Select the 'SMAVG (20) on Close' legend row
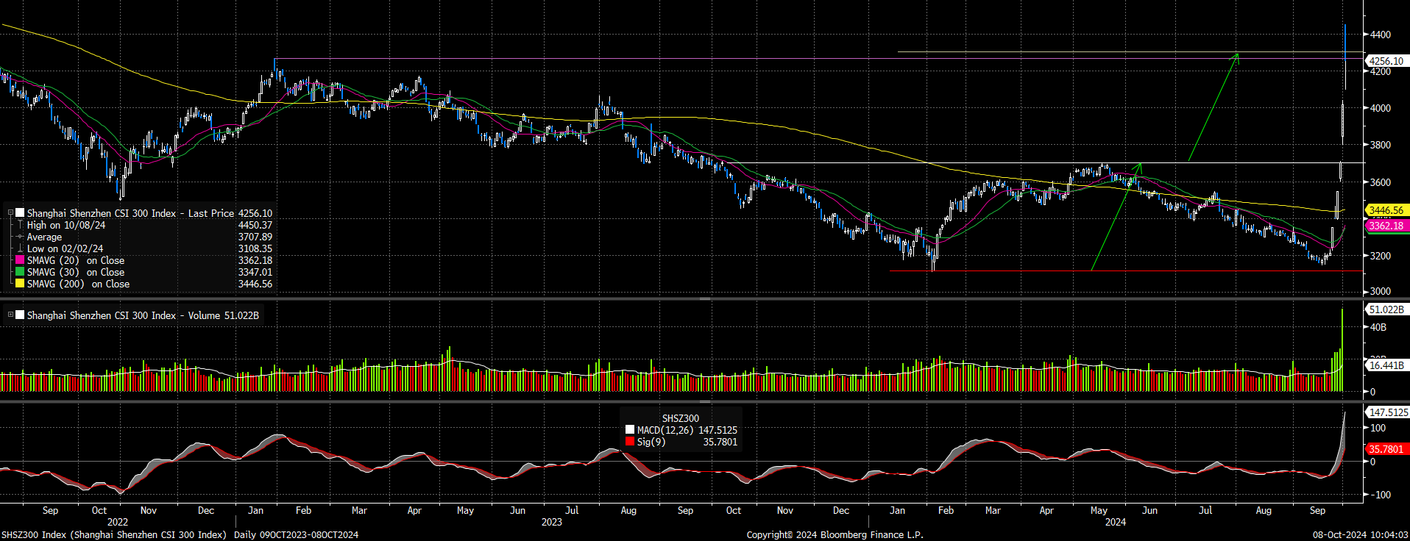 pyautogui.click(x=144, y=260)
